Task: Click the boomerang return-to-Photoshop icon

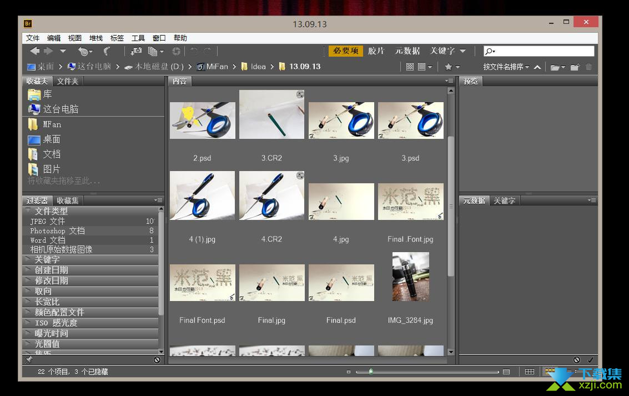Action: tap(107, 51)
